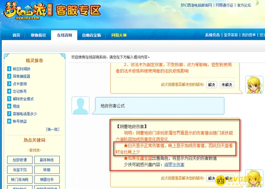This screenshot has width=265, height=189.
Task: Open the 网易大神 tab
Action: tap(119, 35)
